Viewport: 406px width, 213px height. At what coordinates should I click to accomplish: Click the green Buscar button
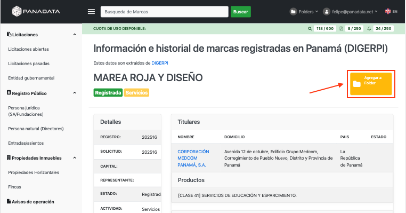(240, 12)
